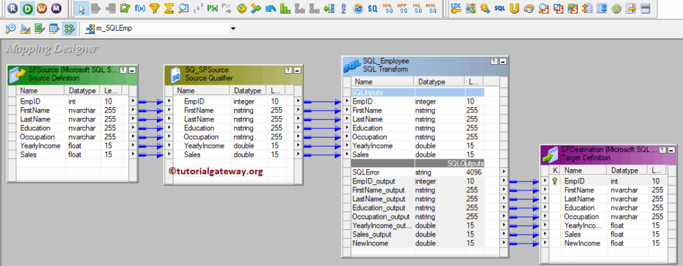Open Transformation Developer workspace tool
The width and height of the screenshot is (683, 266).
tap(40, 29)
